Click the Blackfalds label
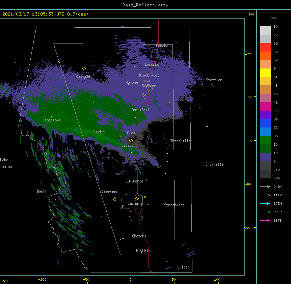Image resolution: width=291 pixels, height=284 pixels. pyautogui.click(x=149, y=75)
